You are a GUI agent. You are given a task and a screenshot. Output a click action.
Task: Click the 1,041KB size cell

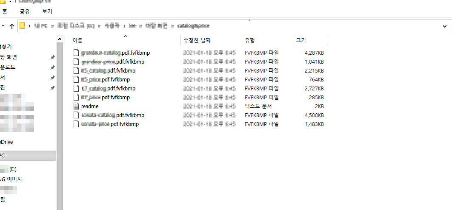pyautogui.click(x=314, y=62)
